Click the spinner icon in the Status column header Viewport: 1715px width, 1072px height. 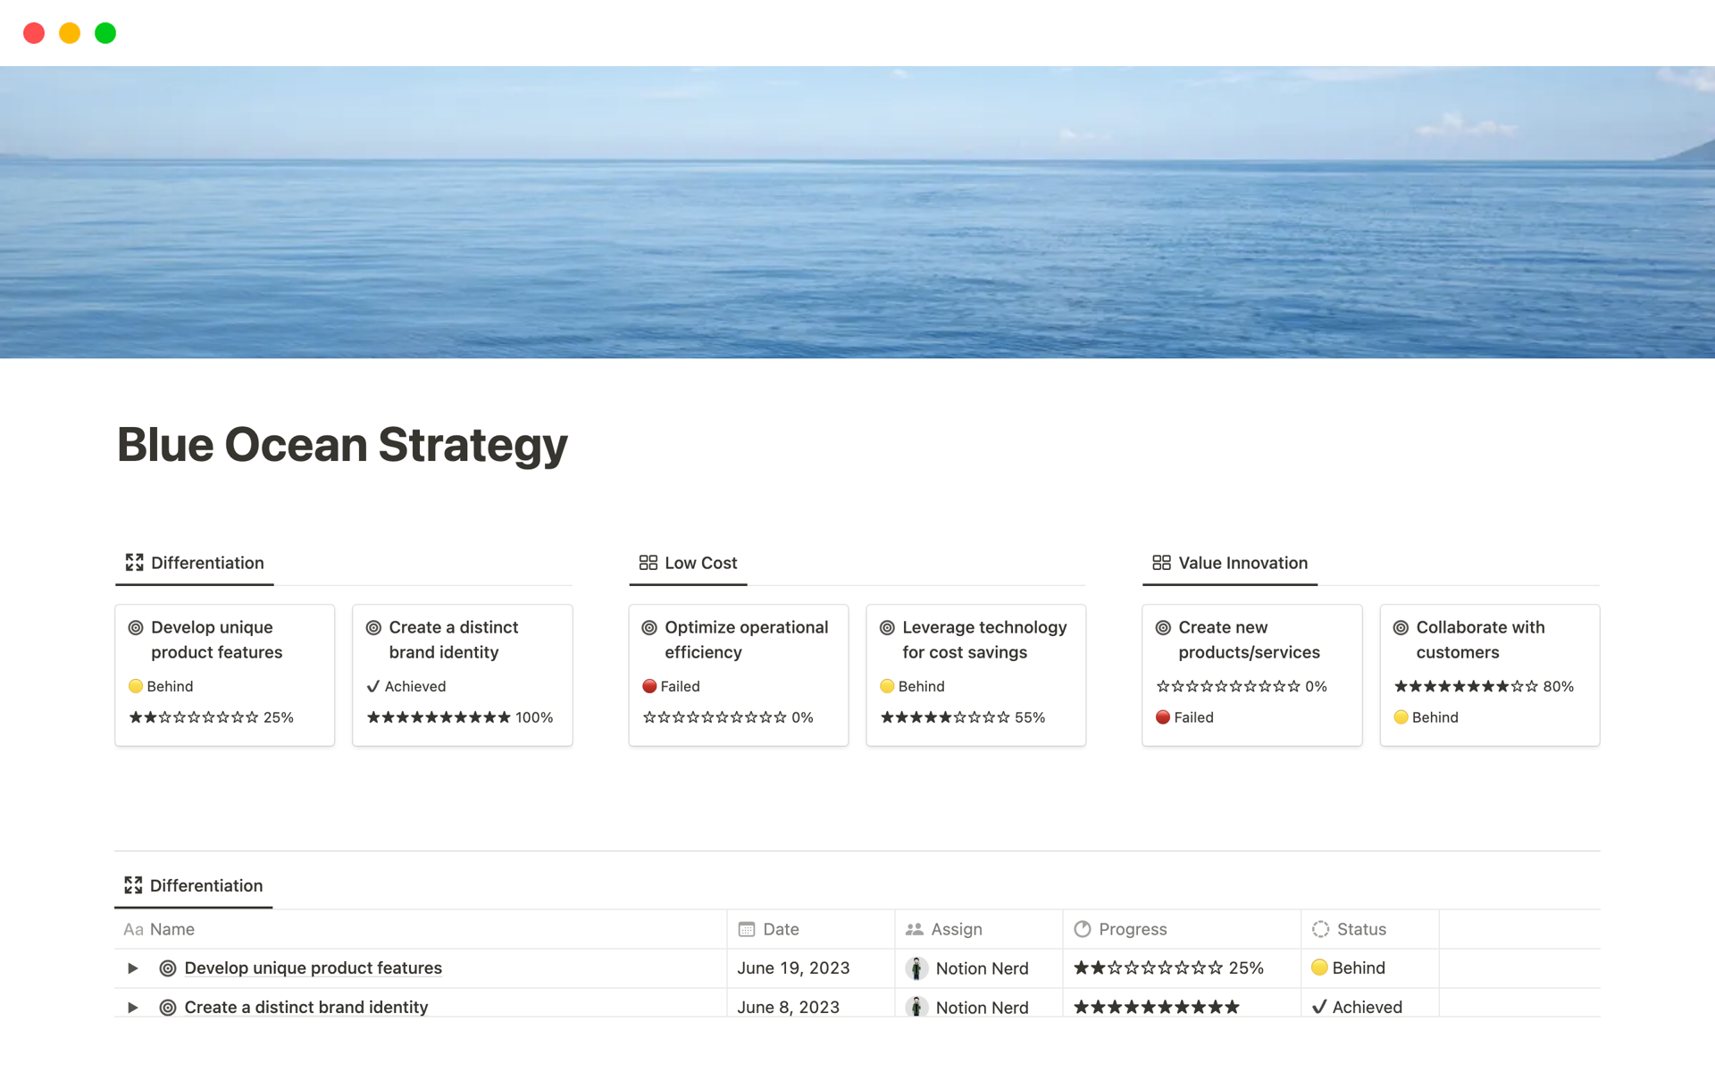click(1321, 929)
